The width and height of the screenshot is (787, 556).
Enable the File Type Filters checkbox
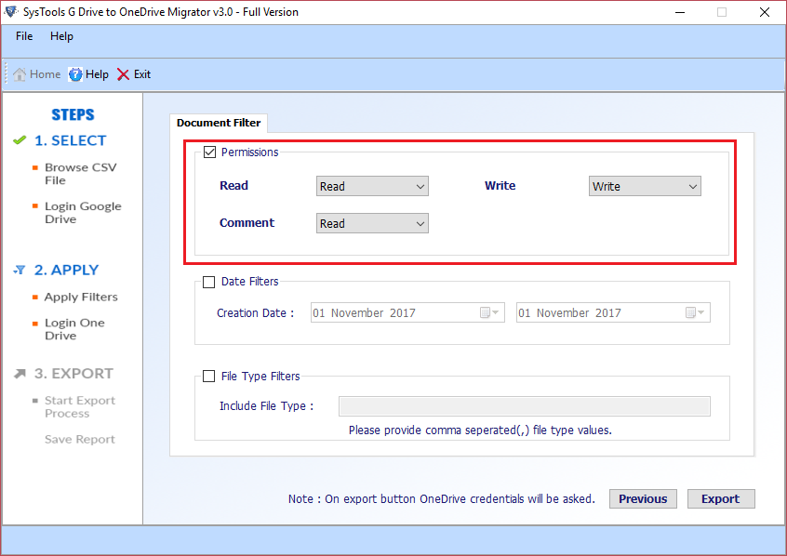pyautogui.click(x=208, y=377)
